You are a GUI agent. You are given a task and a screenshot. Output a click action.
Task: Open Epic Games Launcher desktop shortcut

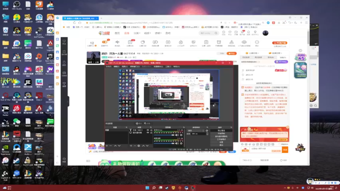pyautogui.click(x=50, y=58)
